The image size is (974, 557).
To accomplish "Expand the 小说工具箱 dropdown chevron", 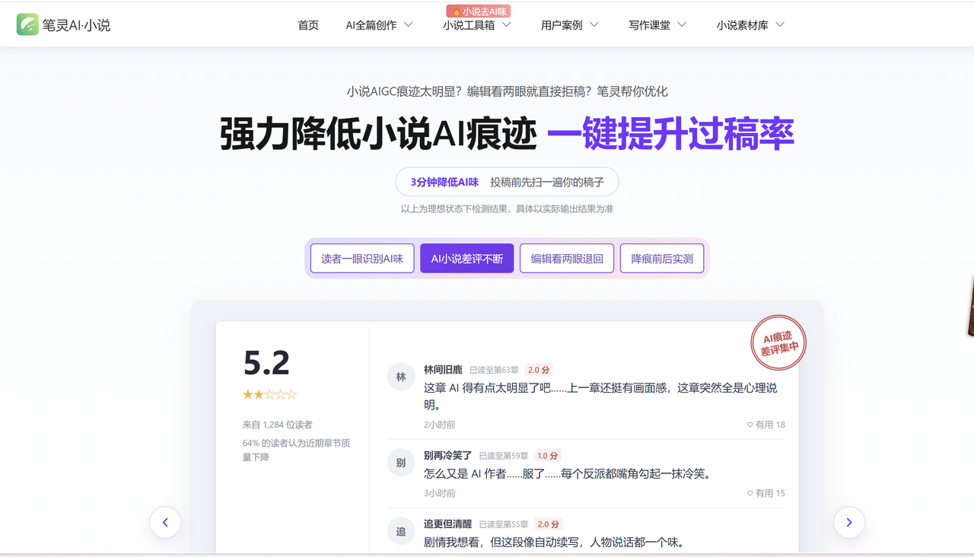I will 506,24.
